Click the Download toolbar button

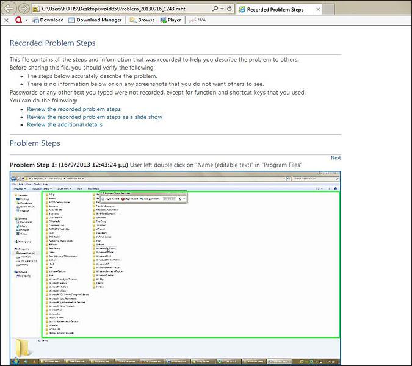[48, 20]
